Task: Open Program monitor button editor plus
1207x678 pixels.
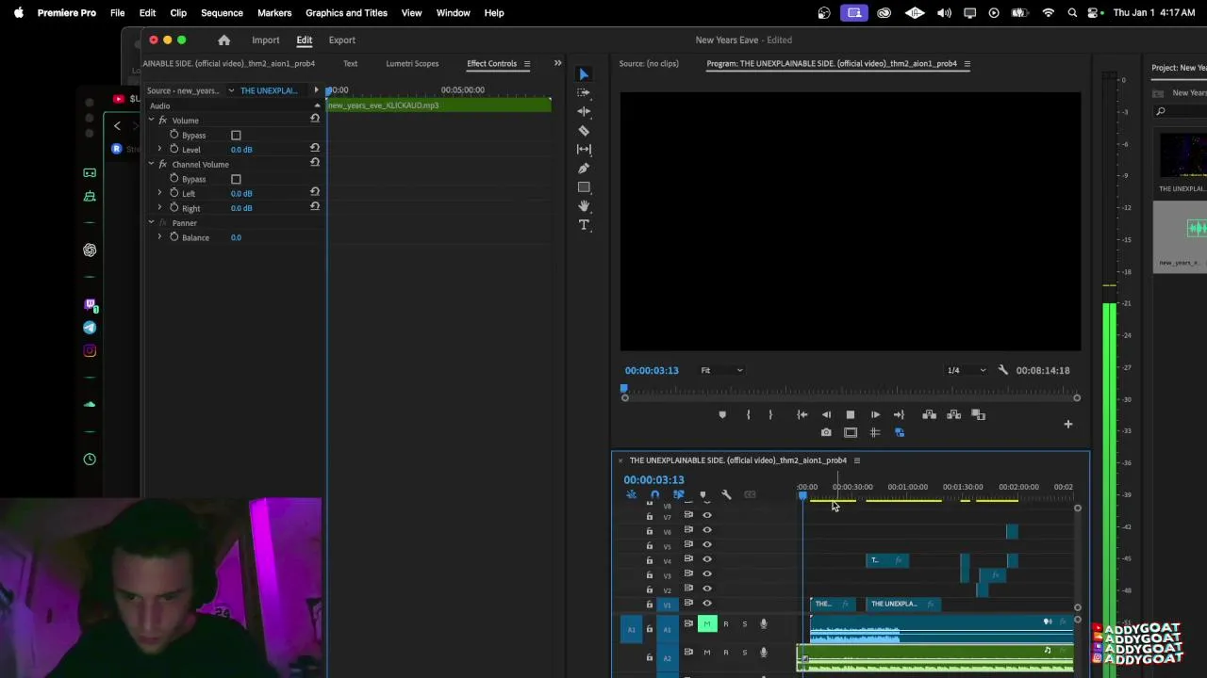Action: click(x=1067, y=425)
